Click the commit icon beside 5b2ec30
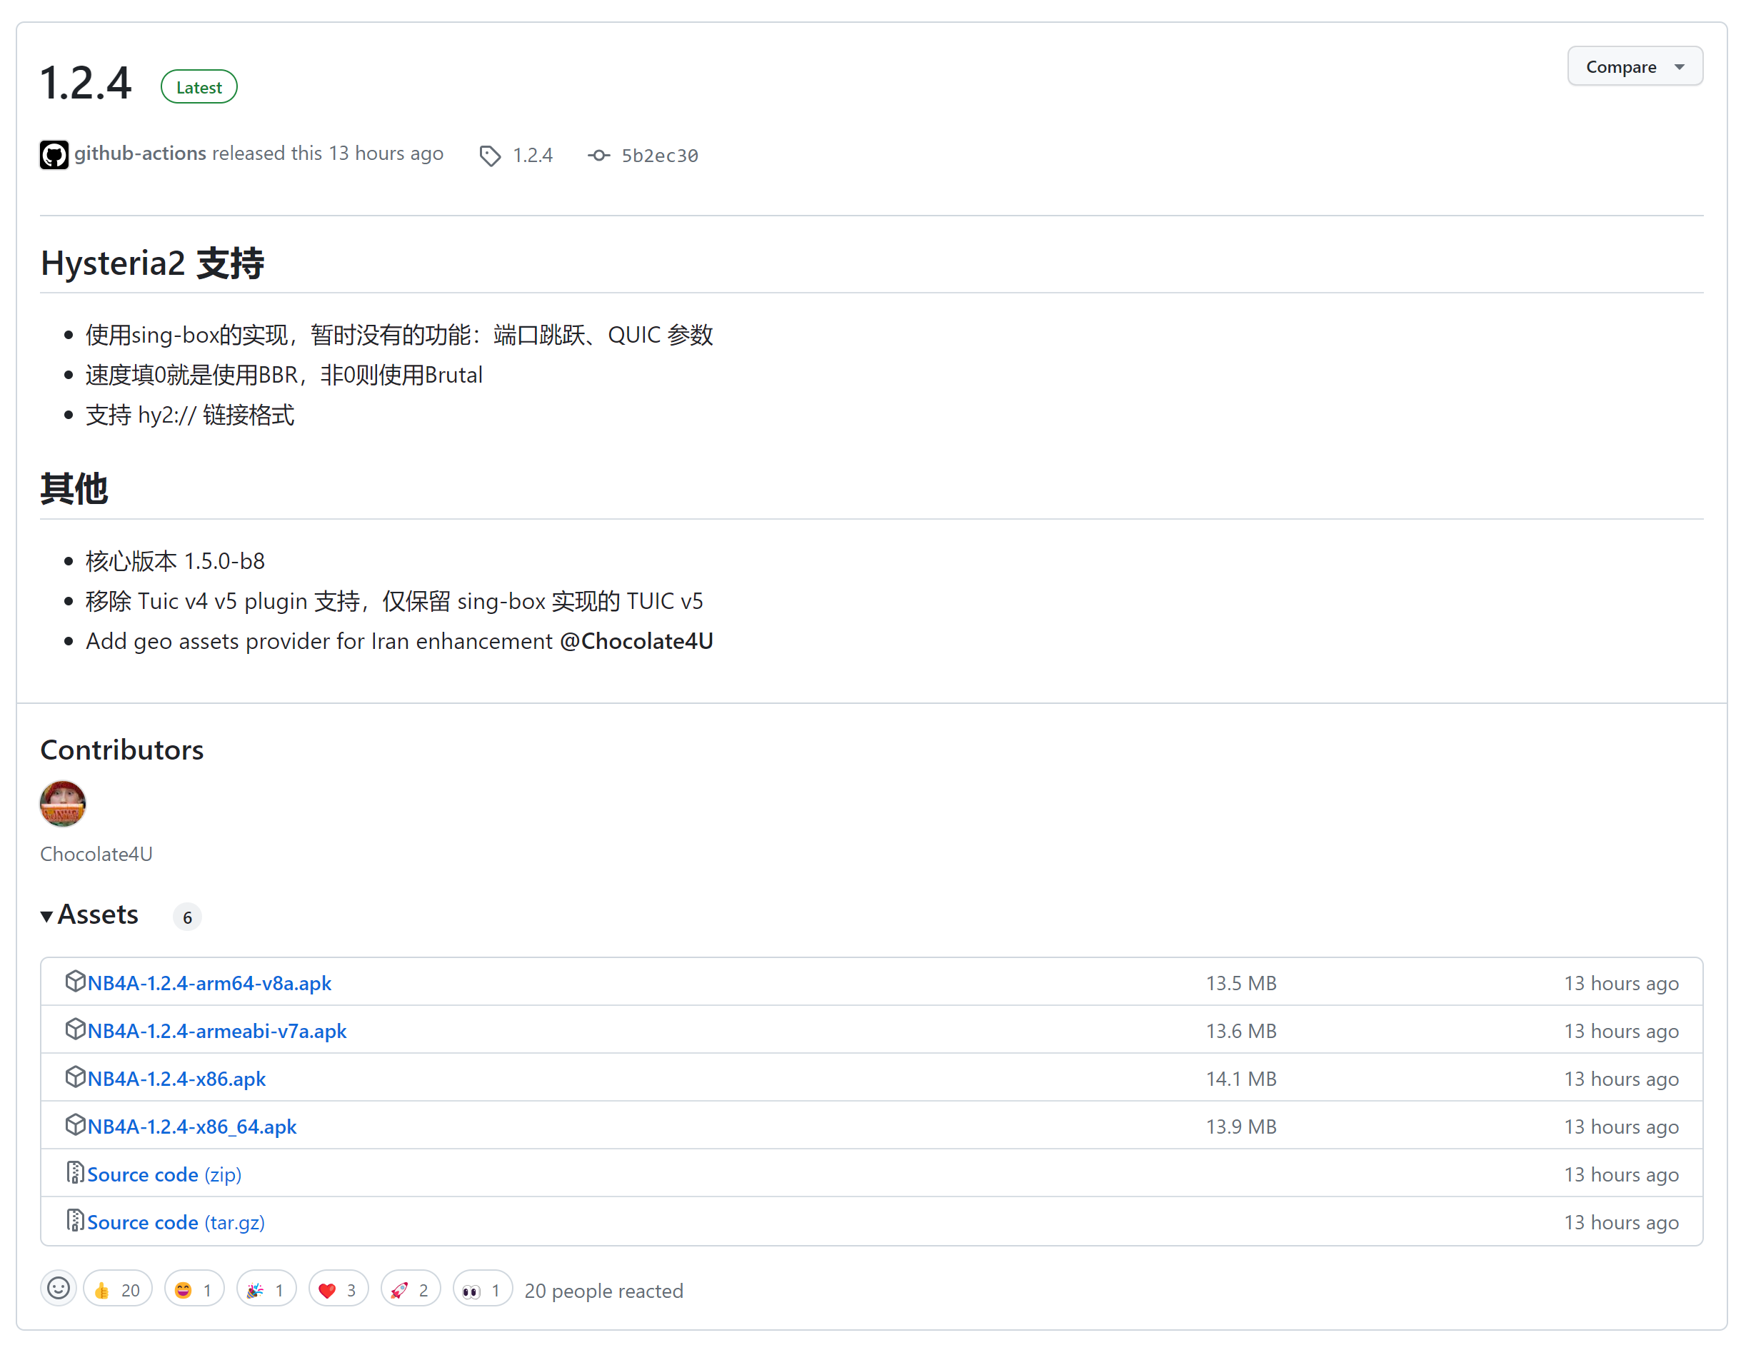The image size is (1741, 1345). (599, 156)
